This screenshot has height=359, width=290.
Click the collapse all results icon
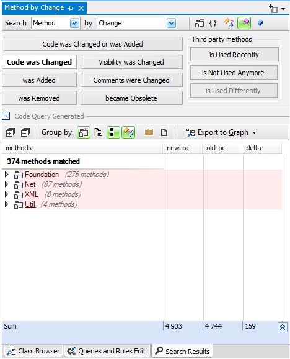coord(25,132)
